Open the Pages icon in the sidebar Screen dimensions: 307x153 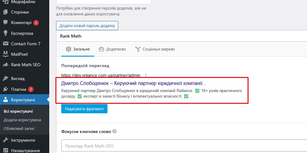coord(6,12)
